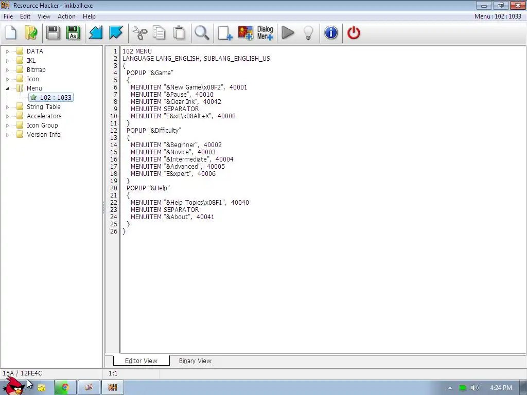Expand the IKL folder arrow
527x395 pixels.
point(7,61)
